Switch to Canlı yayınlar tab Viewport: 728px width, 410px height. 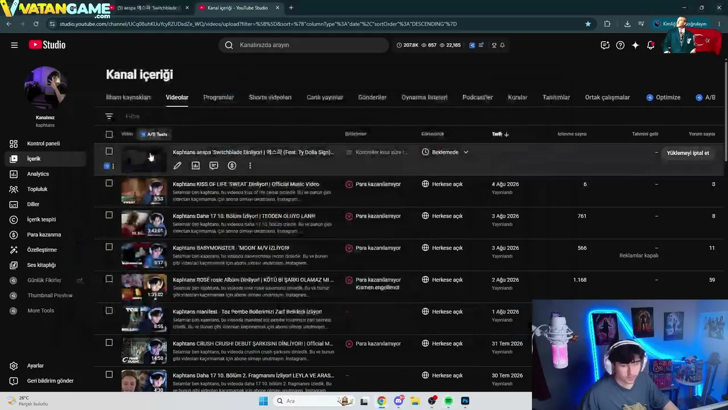325,97
